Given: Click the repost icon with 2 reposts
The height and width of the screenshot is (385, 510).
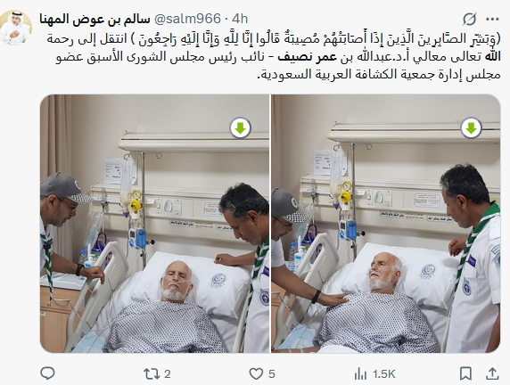Looking at the screenshot, I should 151,374.
